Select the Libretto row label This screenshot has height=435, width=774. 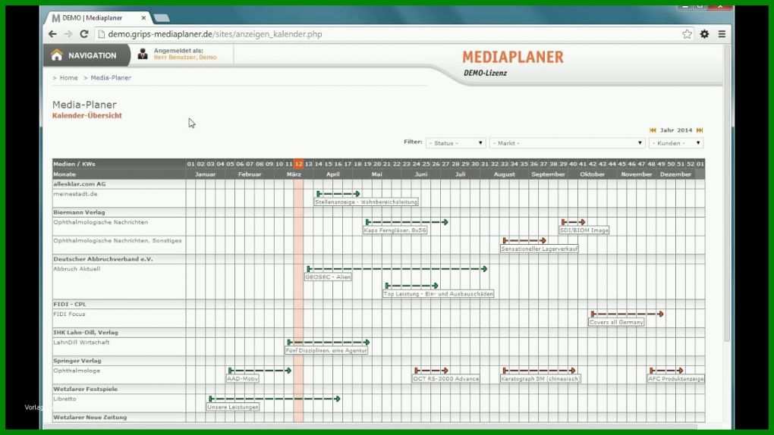64,399
